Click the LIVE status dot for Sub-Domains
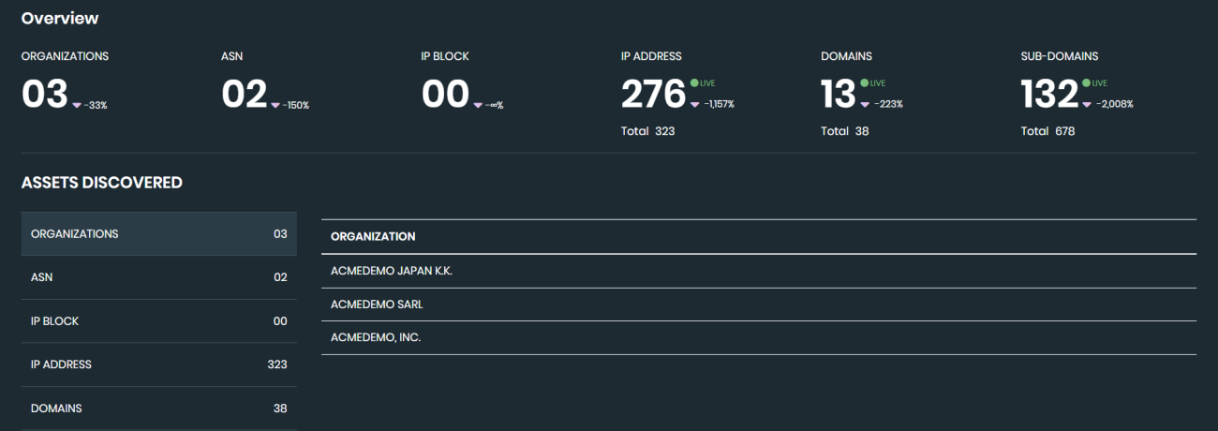 coord(1086,82)
